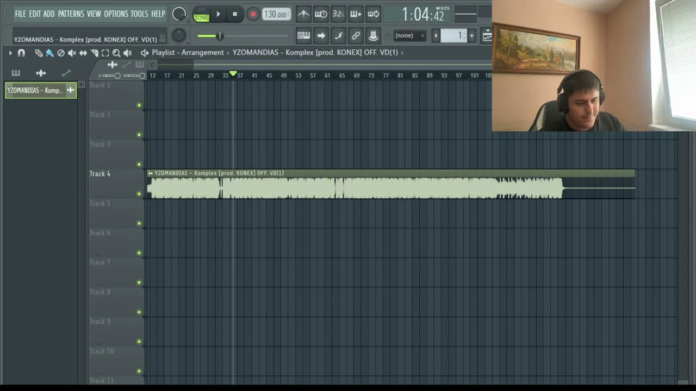Image resolution: width=696 pixels, height=391 pixels.
Task: Mute Track 1 using its green LED
Action: pos(139,105)
